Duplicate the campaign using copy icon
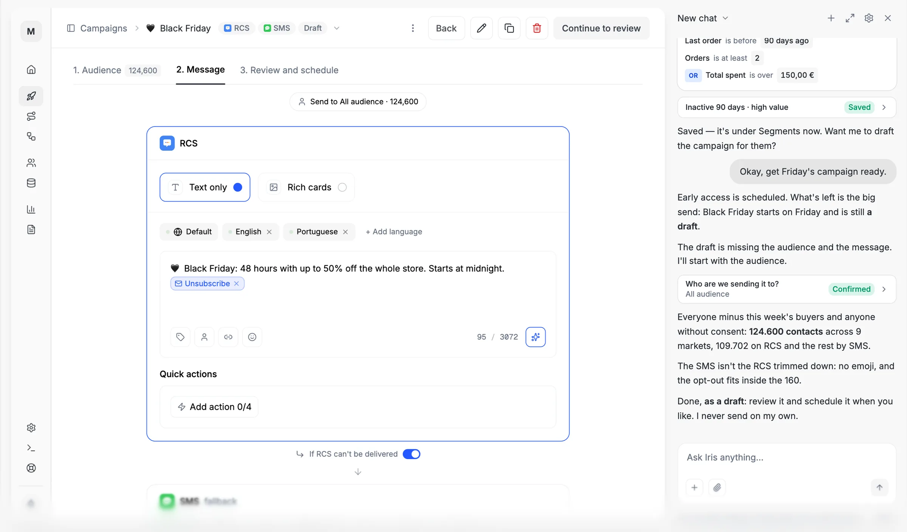This screenshot has width=907, height=532. (x=509, y=28)
